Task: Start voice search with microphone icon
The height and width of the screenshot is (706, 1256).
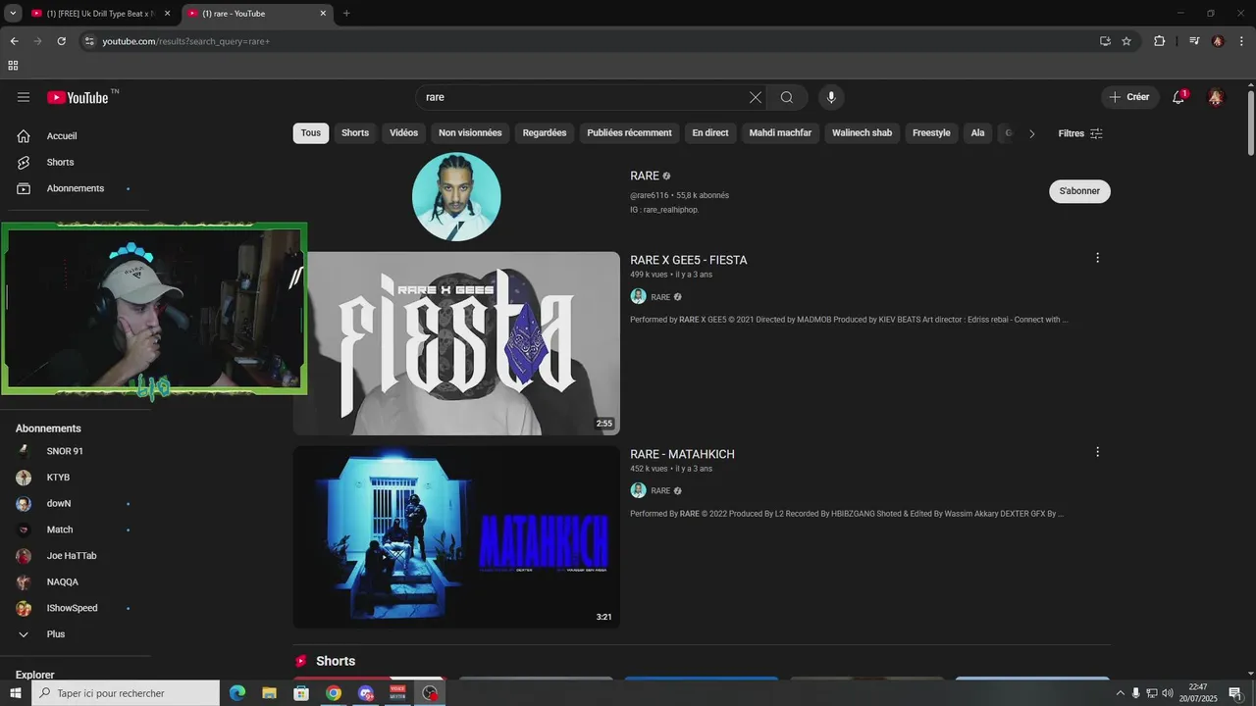Action: [831, 97]
